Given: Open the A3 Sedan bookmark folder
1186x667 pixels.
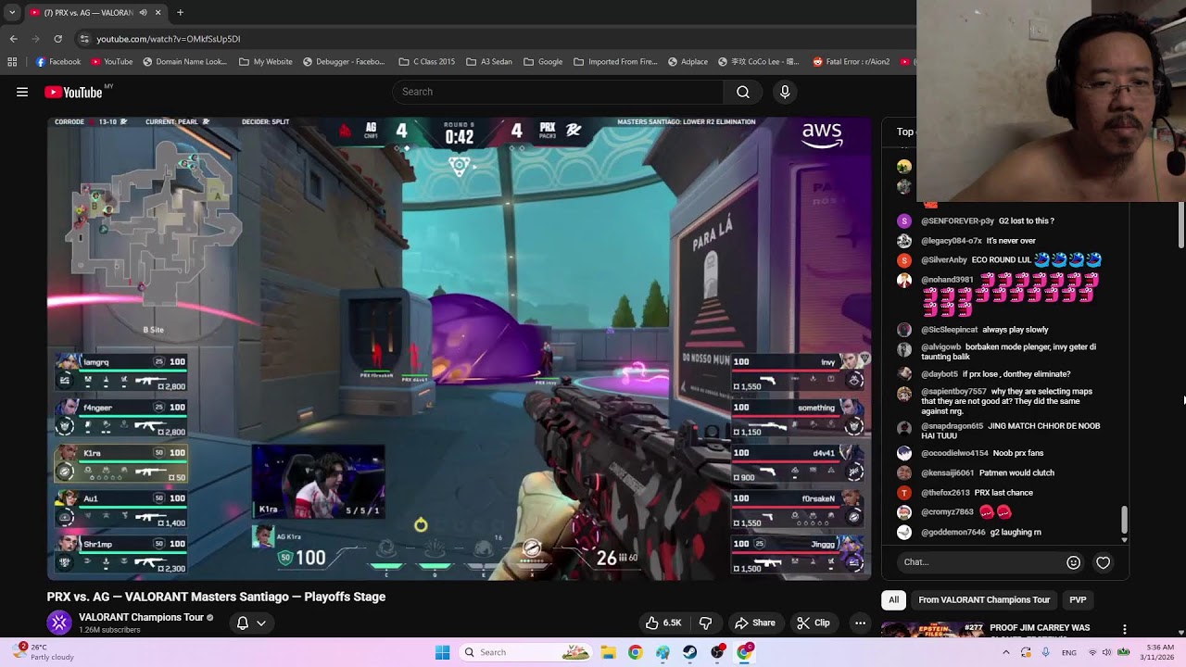Looking at the screenshot, I should 488,62.
